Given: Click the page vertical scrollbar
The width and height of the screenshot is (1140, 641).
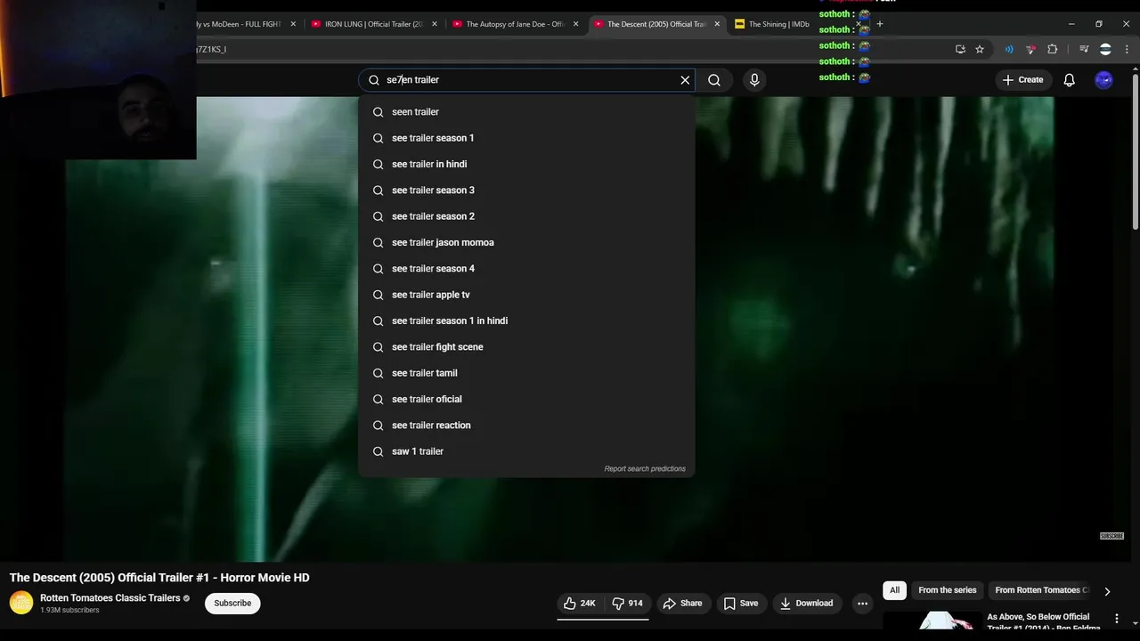Looking at the screenshot, I should 1135,151.
